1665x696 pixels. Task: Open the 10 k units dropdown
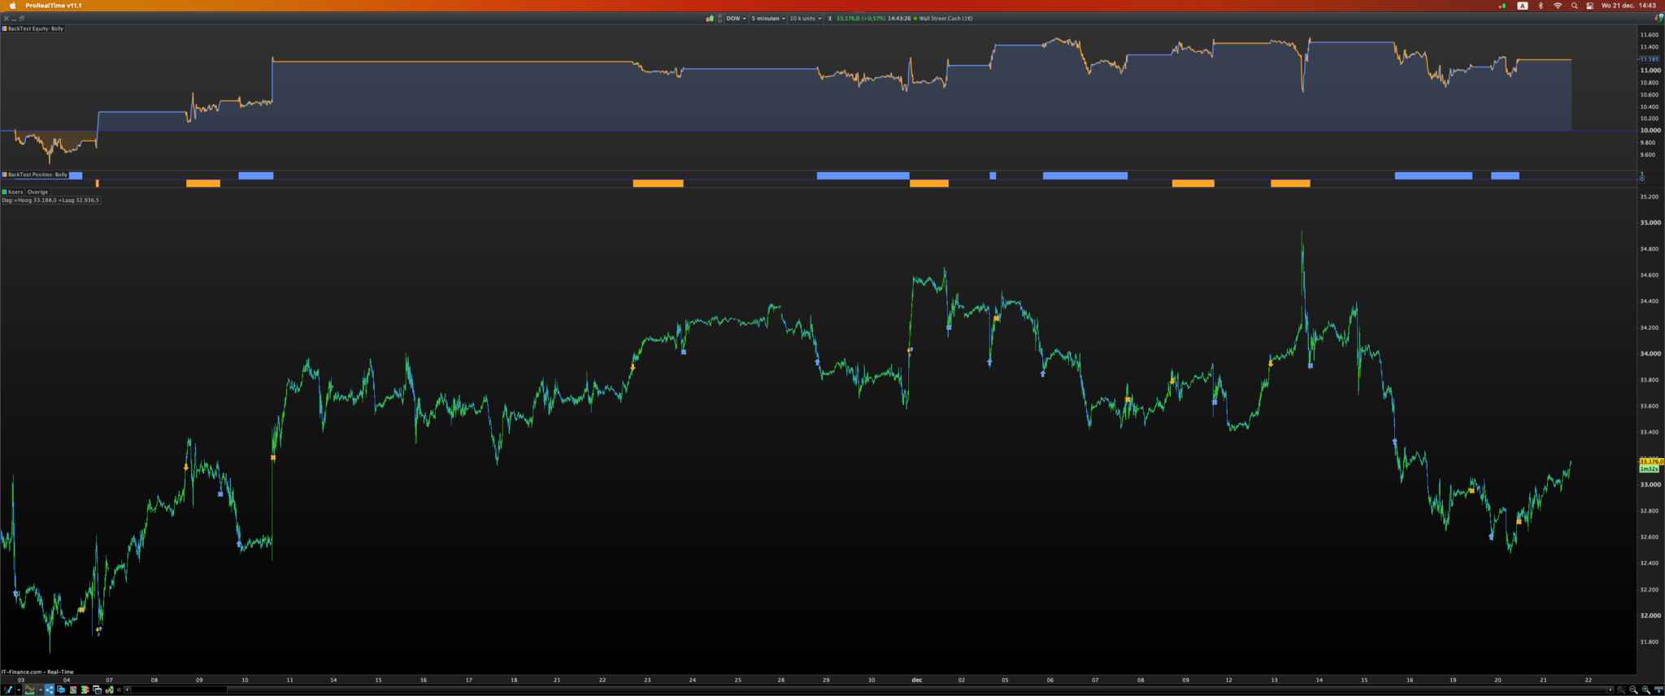point(805,18)
